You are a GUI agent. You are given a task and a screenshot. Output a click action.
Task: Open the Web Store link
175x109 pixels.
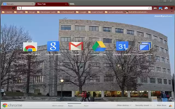(162, 105)
